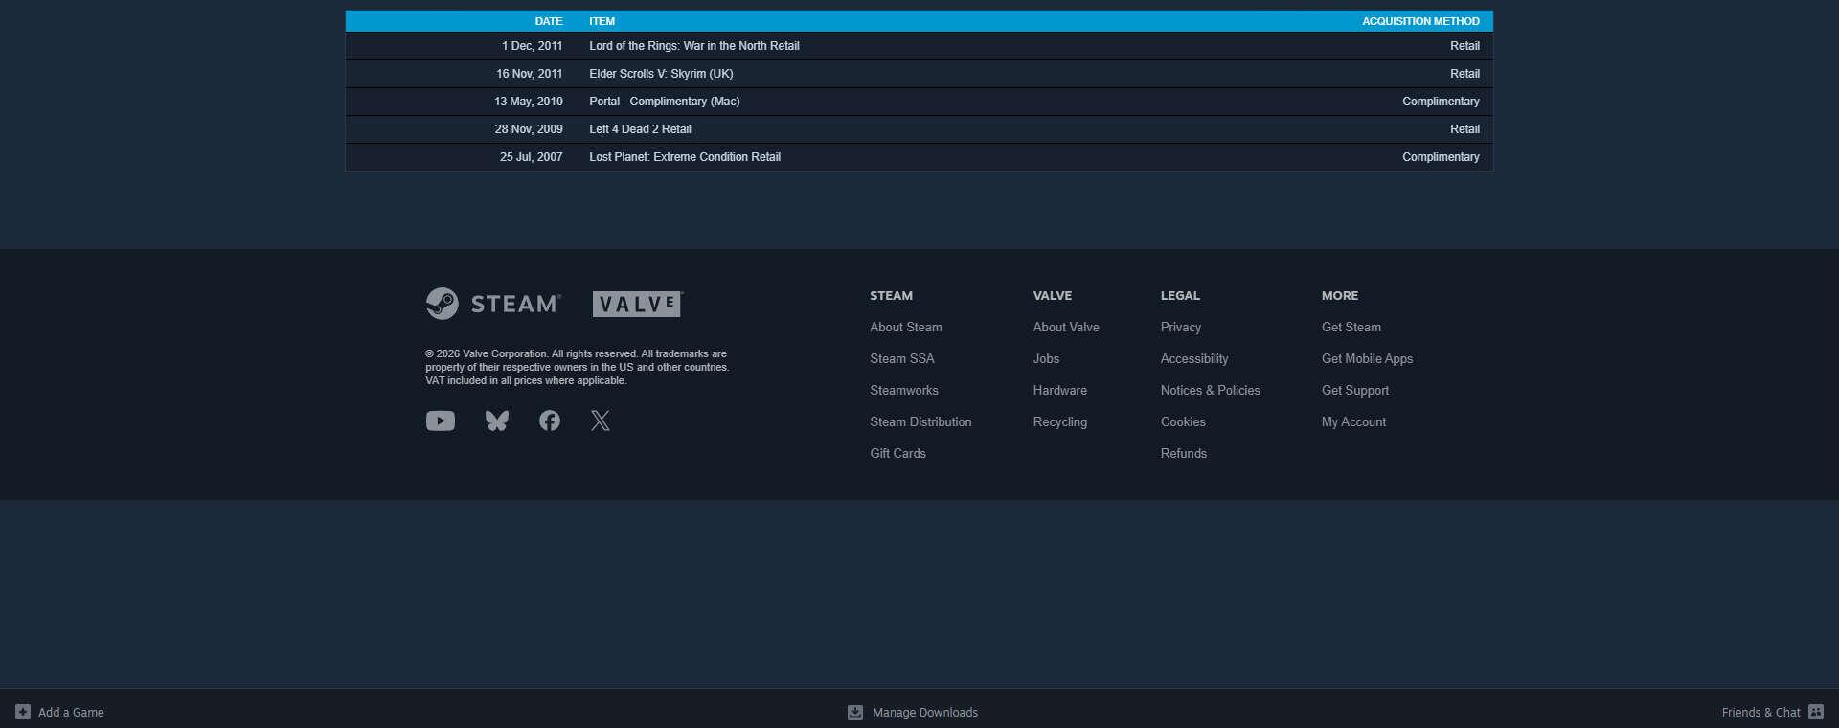
Task: Open Manage Downloads
Action: click(x=925, y=713)
